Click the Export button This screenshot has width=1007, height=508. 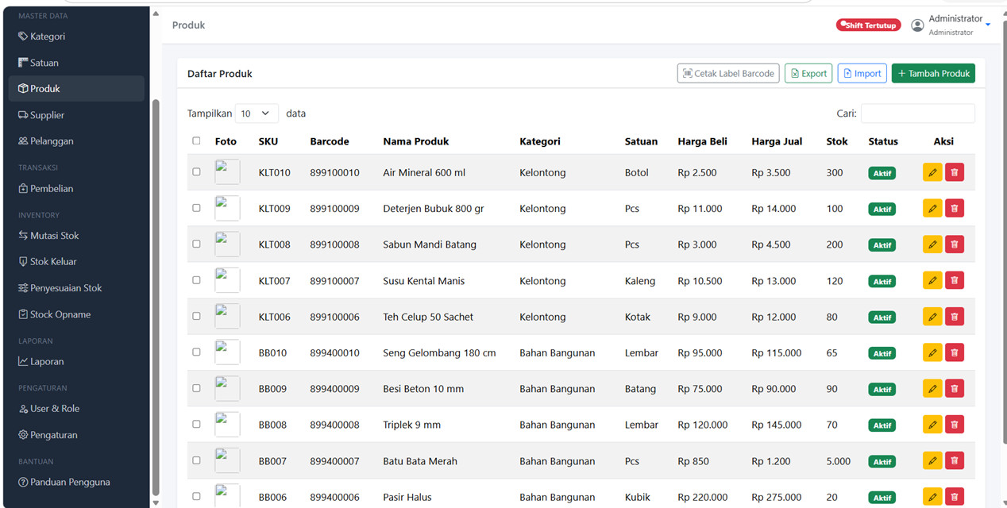[808, 73]
